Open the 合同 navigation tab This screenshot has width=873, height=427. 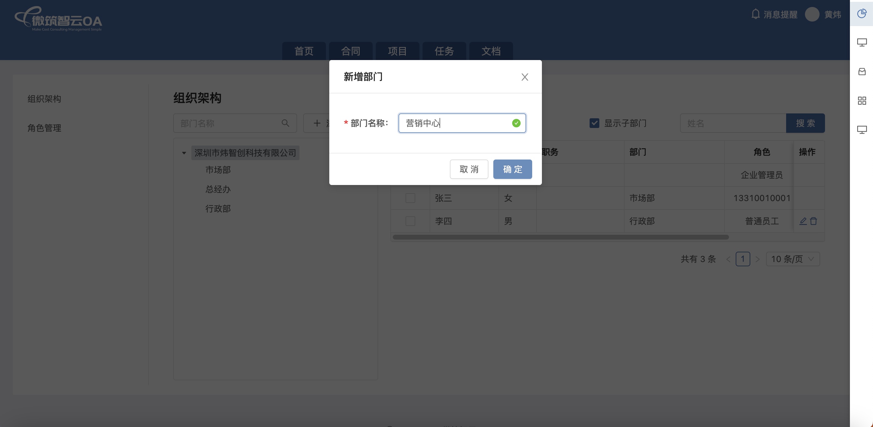351,51
